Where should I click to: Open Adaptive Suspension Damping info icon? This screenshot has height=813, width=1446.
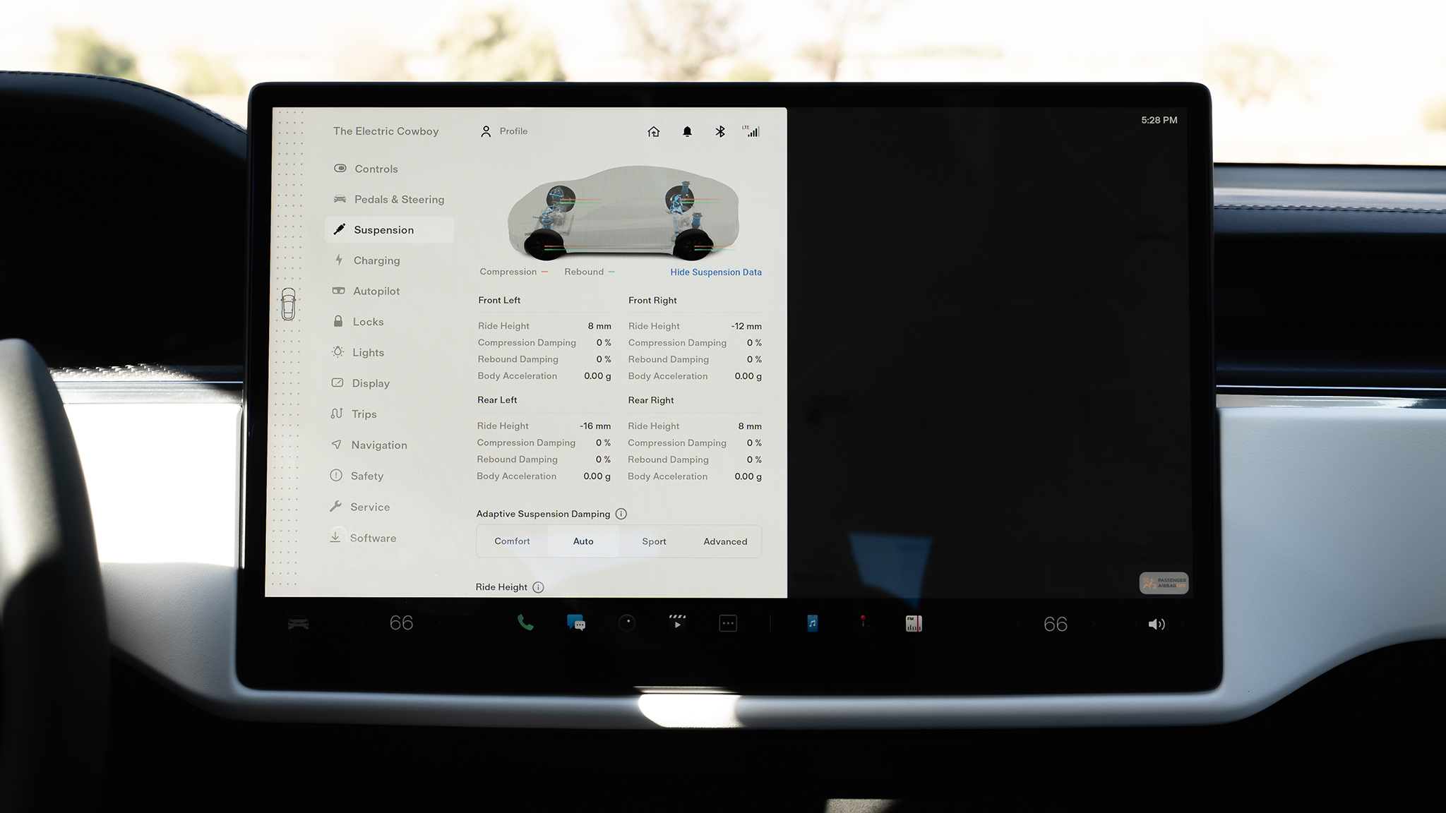[x=621, y=514]
